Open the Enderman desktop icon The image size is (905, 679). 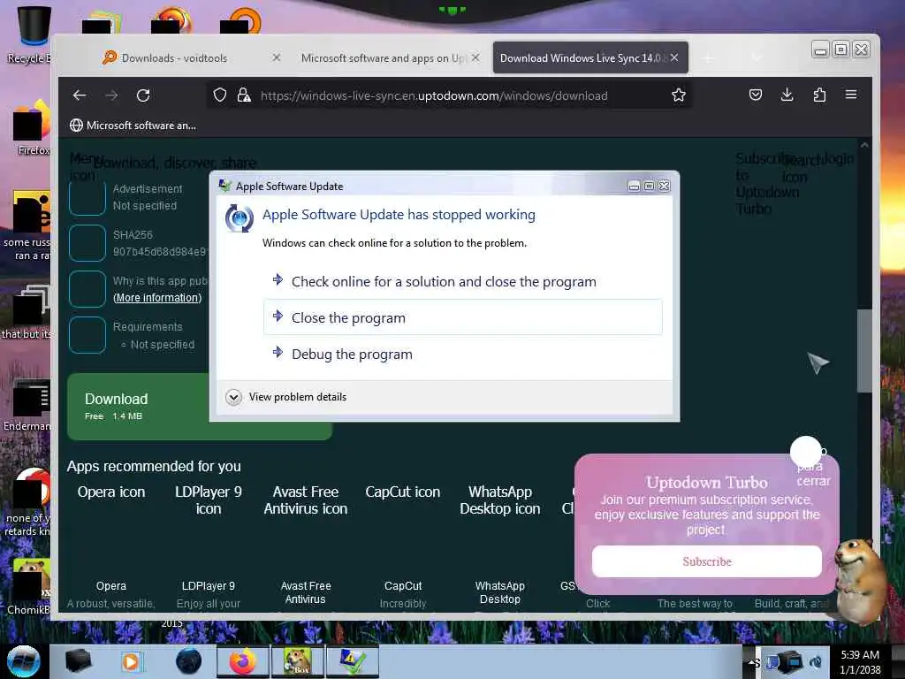tap(27, 404)
